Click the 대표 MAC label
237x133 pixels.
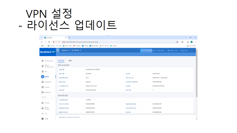coord(62,90)
